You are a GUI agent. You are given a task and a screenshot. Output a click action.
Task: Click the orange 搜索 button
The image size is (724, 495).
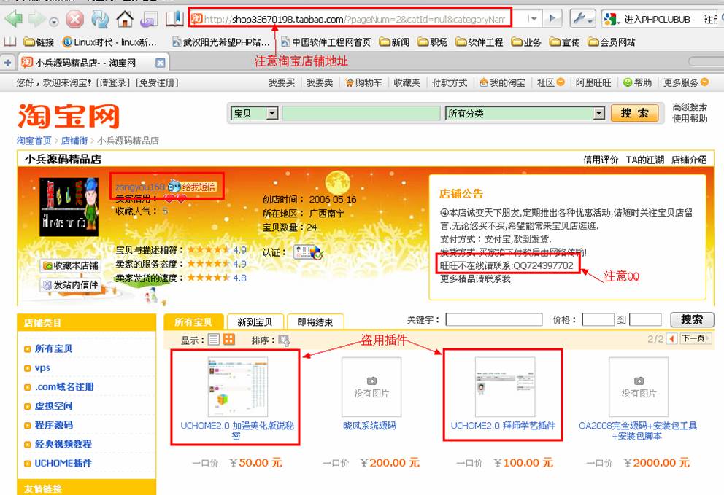[634, 113]
